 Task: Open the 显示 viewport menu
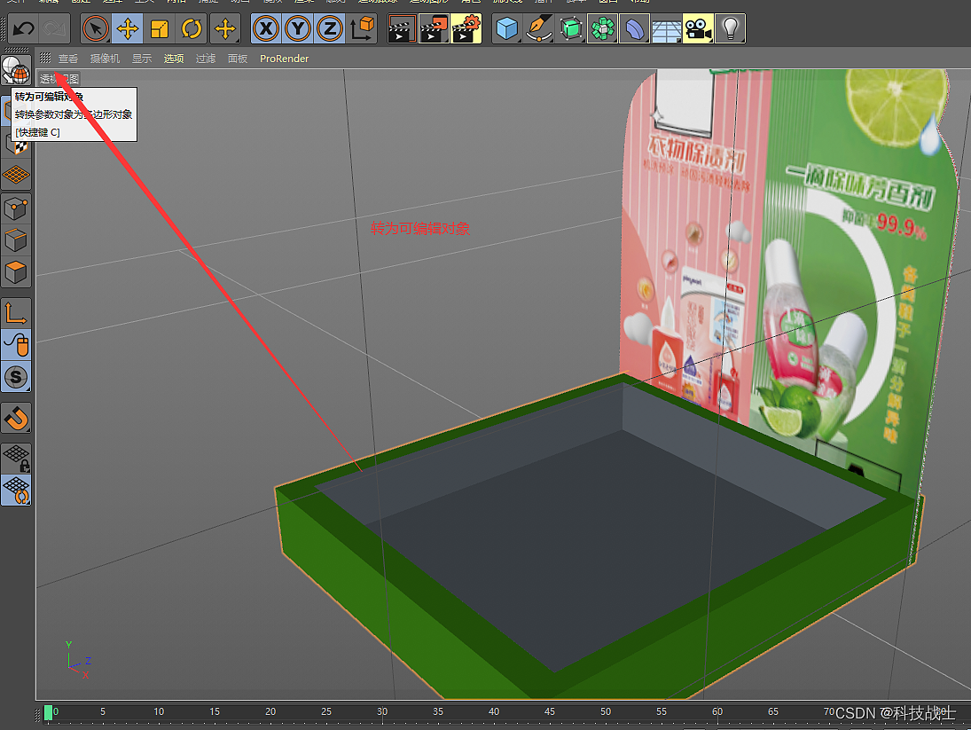142,59
